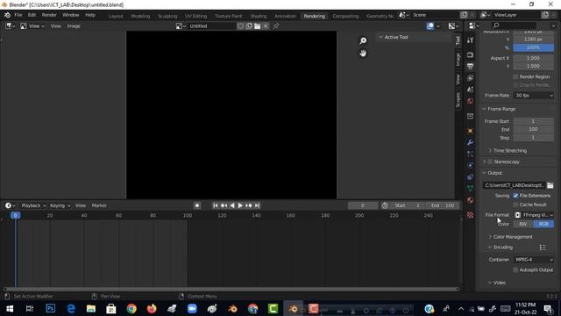Click the current frame marker at 0
This screenshot has height=316, width=561.
(16, 215)
